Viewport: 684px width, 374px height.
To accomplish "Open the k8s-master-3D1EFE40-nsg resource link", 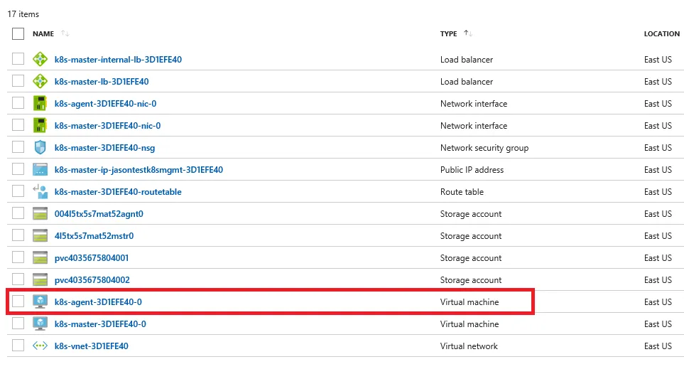I will [x=104, y=148].
